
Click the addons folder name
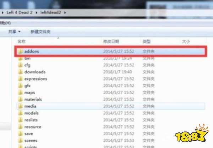click(x=32, y=51)
